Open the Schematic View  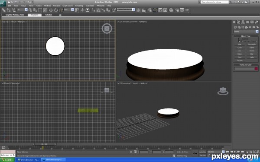tap(166, 10)
